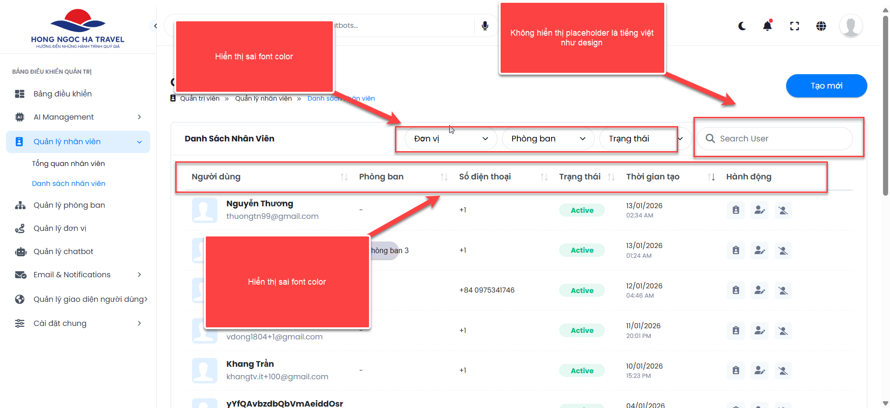
Task: Enter fullscreen mode via header icon
Action: [x=795, y=26]
